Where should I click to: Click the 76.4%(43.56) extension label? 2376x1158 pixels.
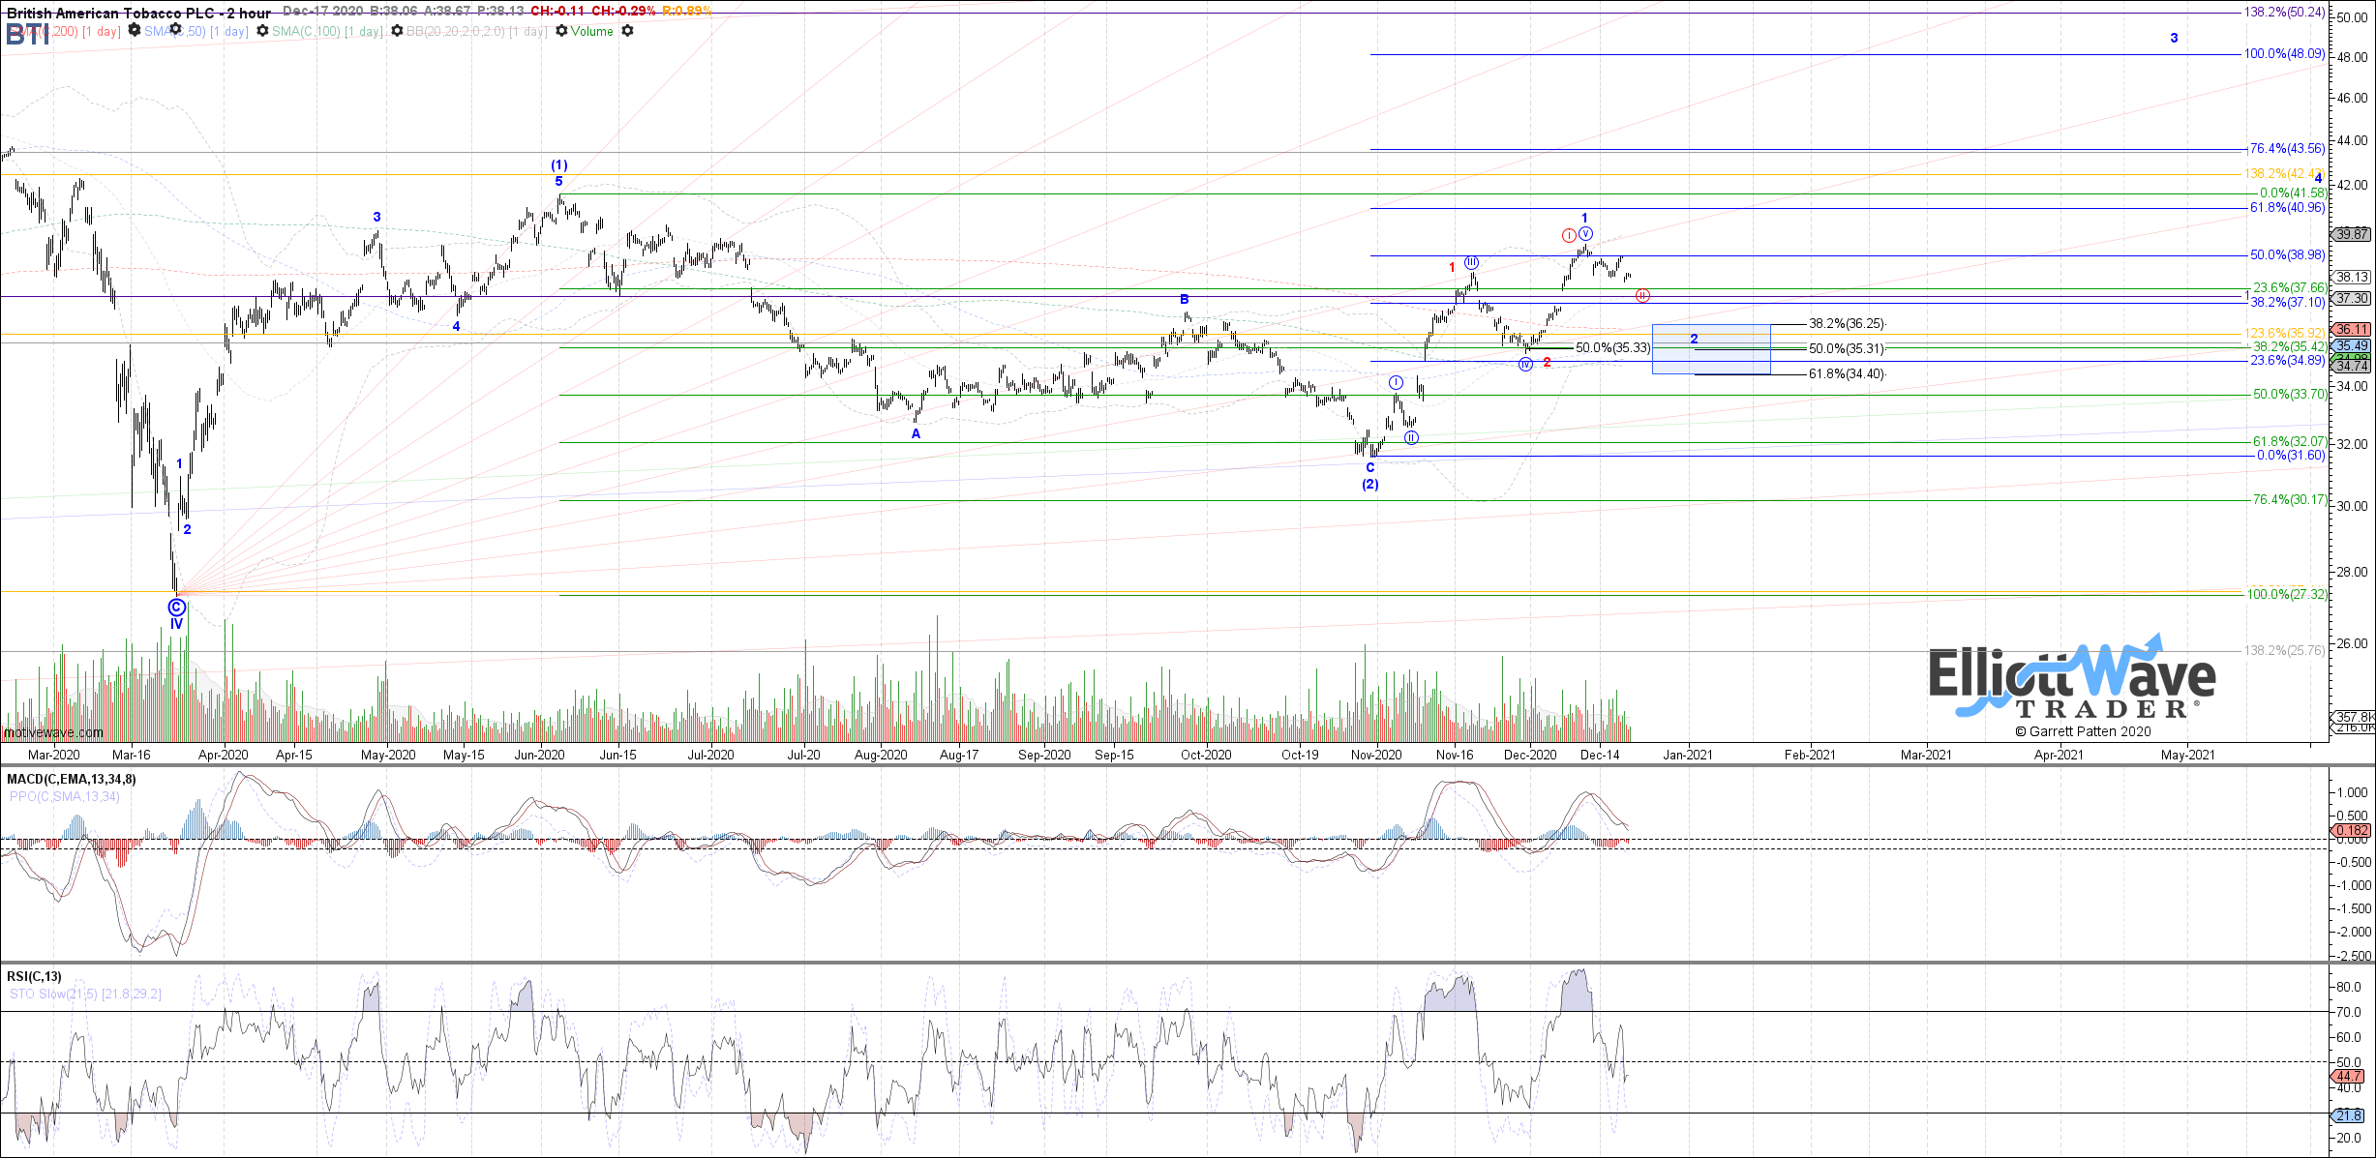pyautogui.click(x=2287, y=149)
